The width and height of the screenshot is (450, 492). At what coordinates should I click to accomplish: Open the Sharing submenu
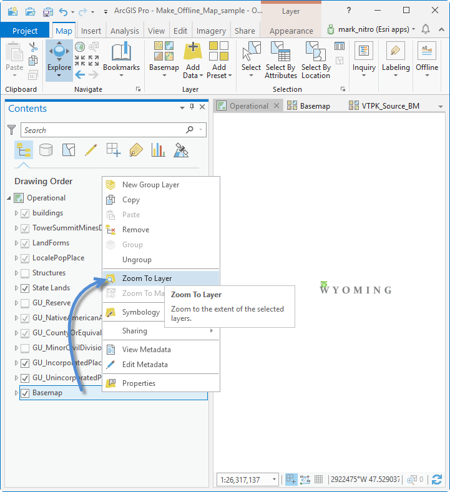coord(161,331)
